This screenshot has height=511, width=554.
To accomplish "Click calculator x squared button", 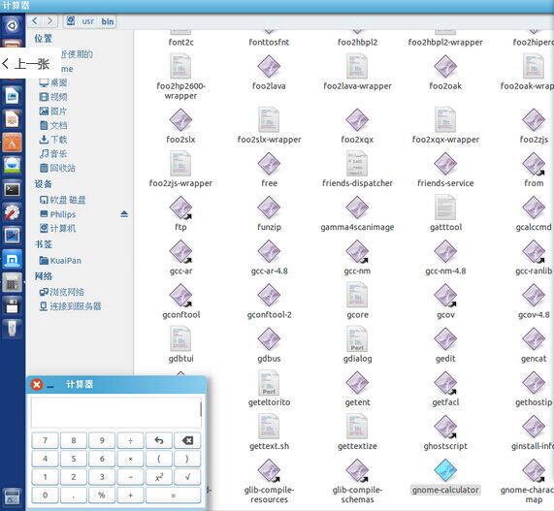I will coord(159,477).
